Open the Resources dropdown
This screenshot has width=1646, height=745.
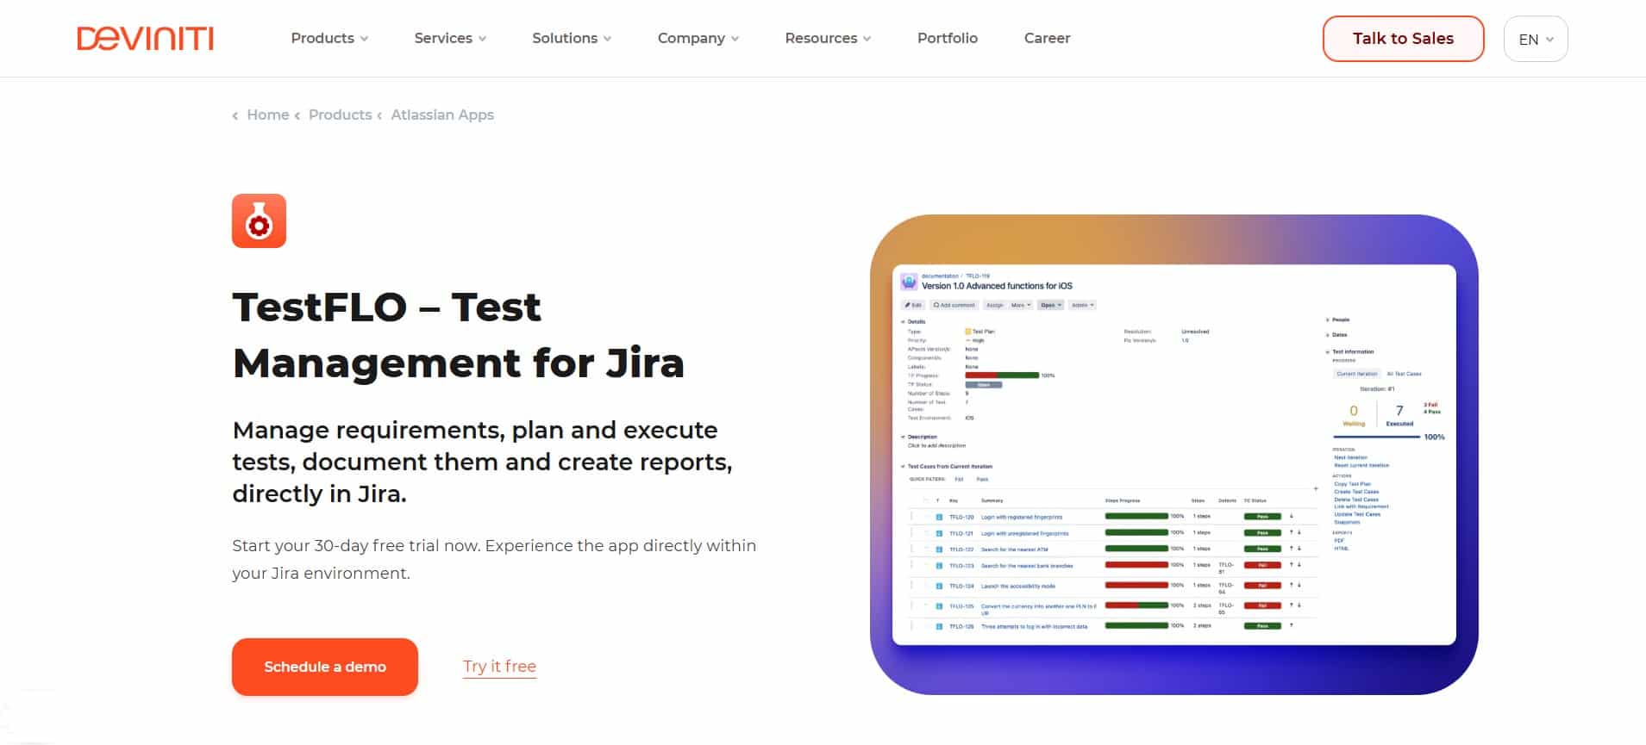click(x=828, y=38)
